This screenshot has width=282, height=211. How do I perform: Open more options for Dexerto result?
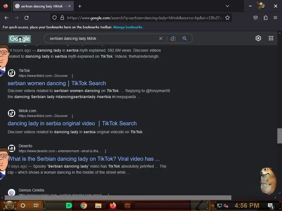[105, 151]
